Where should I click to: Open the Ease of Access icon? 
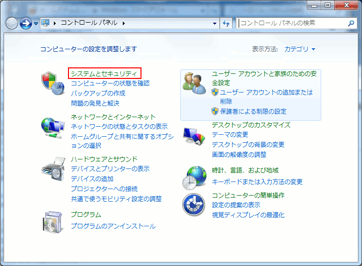[x=194, y=205]
